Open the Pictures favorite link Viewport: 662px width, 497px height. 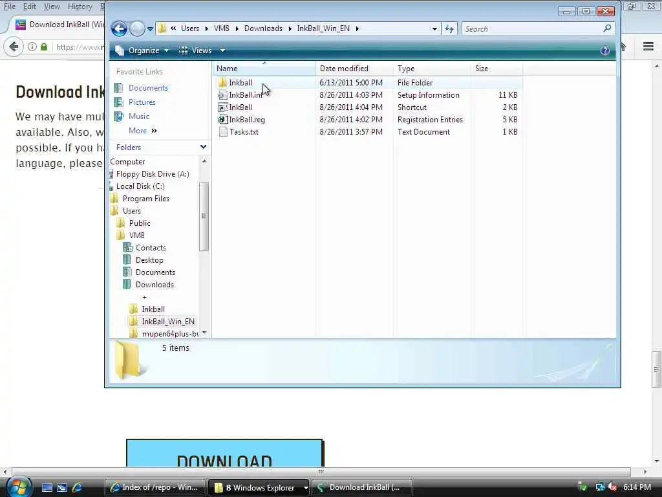[x=142, y=102]
